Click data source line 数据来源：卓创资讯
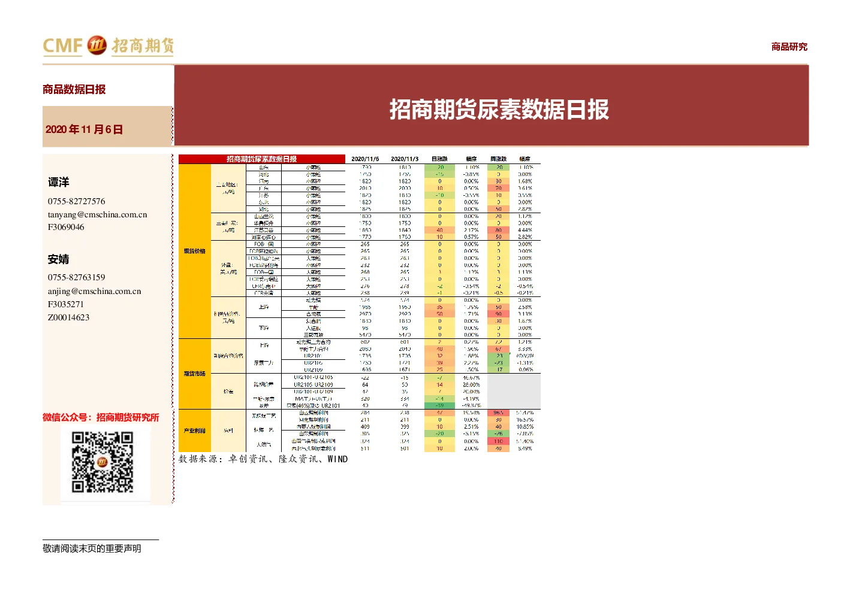 pyautogui.click(x=263, y=459)
